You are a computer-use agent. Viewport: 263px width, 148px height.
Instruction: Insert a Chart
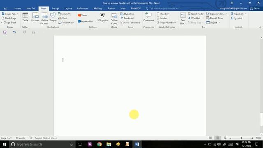point(62,18)
